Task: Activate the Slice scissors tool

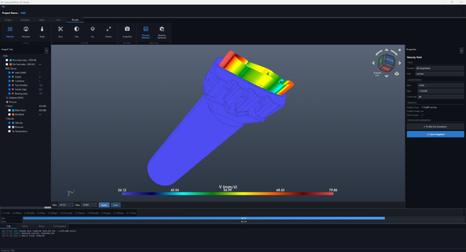Action: point(61,29)
